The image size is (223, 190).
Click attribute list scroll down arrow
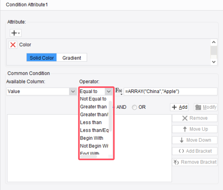click(214, 62)
